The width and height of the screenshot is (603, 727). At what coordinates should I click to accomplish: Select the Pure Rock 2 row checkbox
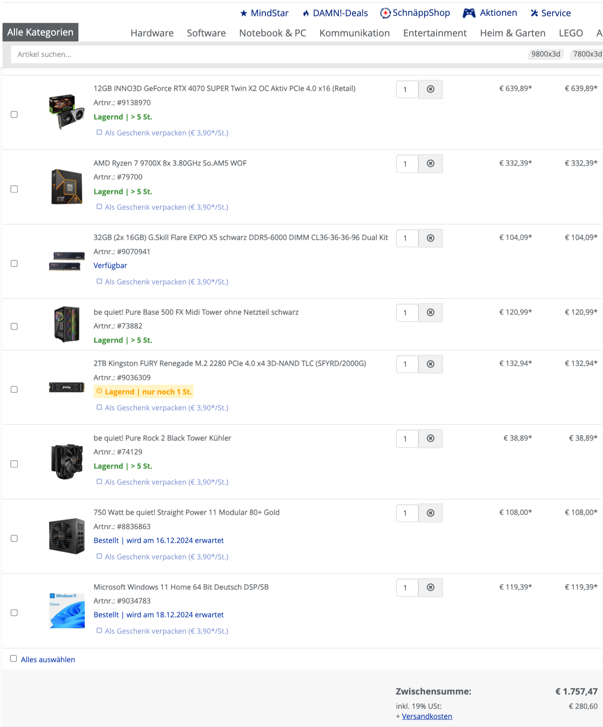point(14,464)
